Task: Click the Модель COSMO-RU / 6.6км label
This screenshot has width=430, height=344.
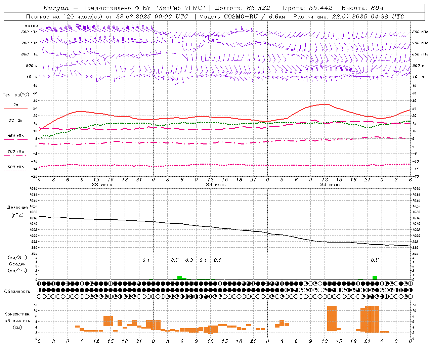Action: tap(242, 16)
